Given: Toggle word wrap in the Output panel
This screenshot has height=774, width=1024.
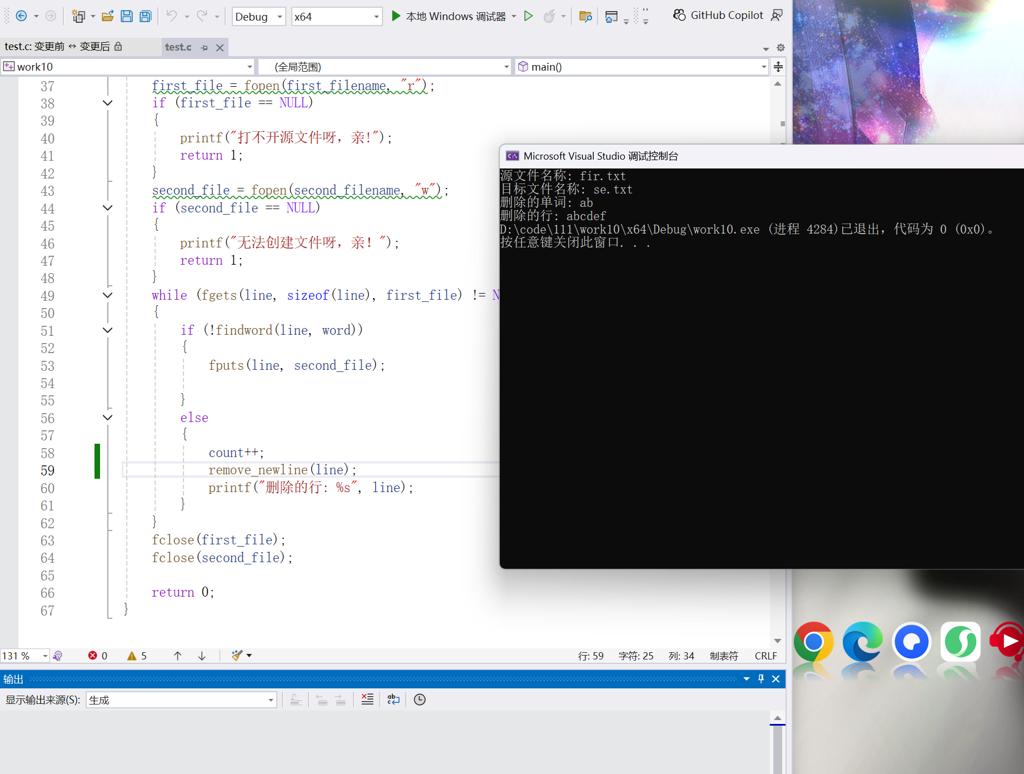Looking at the screenshot, I should point(394,699).
